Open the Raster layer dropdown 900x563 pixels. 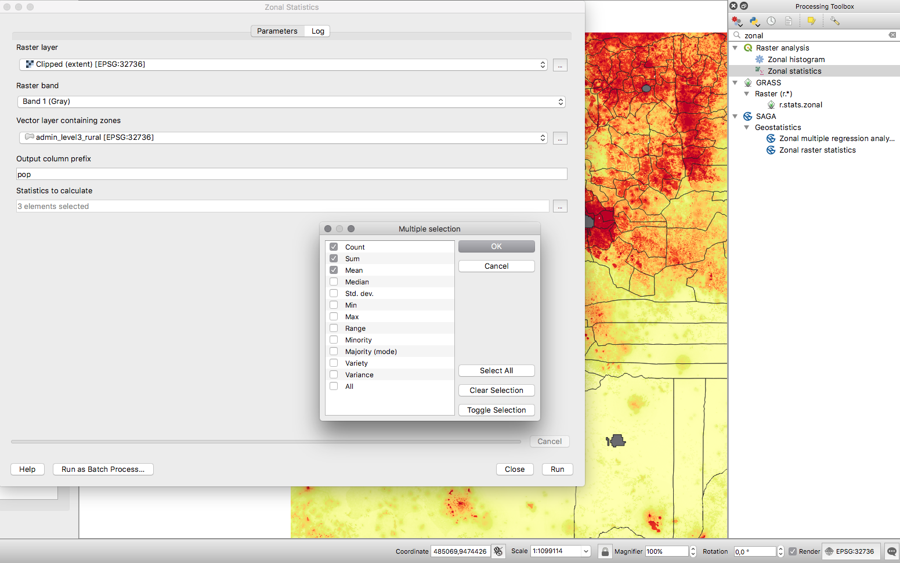pyautogui.click(x=283, y=64)
